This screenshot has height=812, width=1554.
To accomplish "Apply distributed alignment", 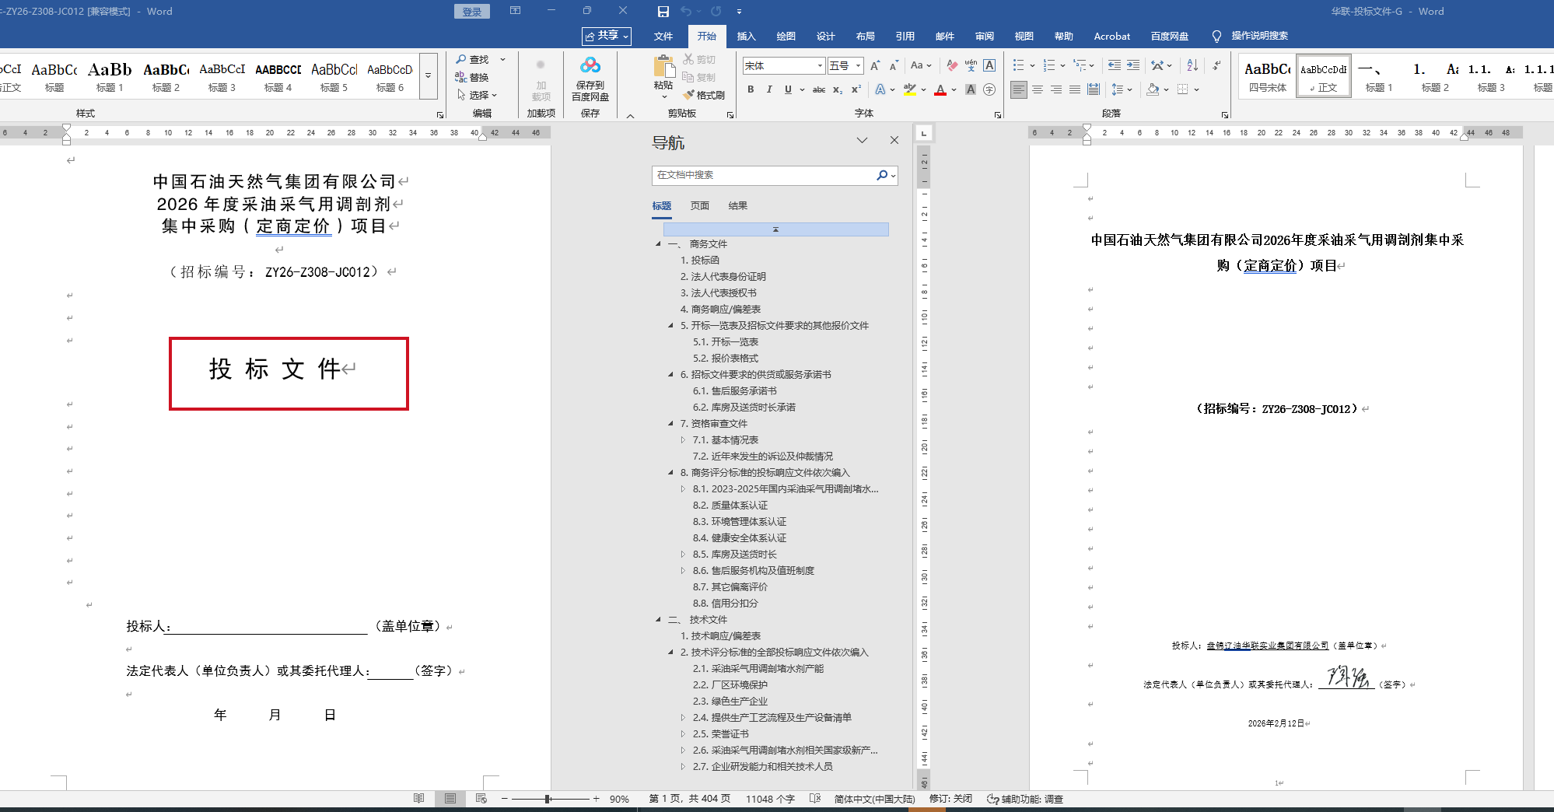I will pyautogui.click(x=1093, y=89).
